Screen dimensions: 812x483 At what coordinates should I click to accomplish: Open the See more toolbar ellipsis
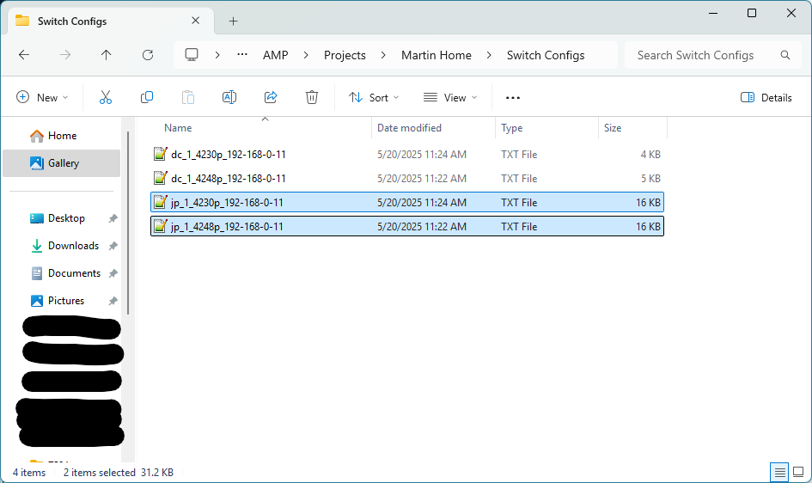[x=513, y=98]
